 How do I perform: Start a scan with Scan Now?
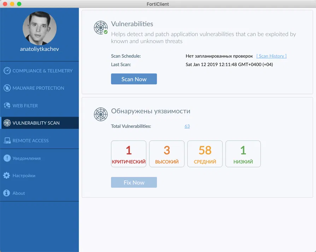coord(134,79)
